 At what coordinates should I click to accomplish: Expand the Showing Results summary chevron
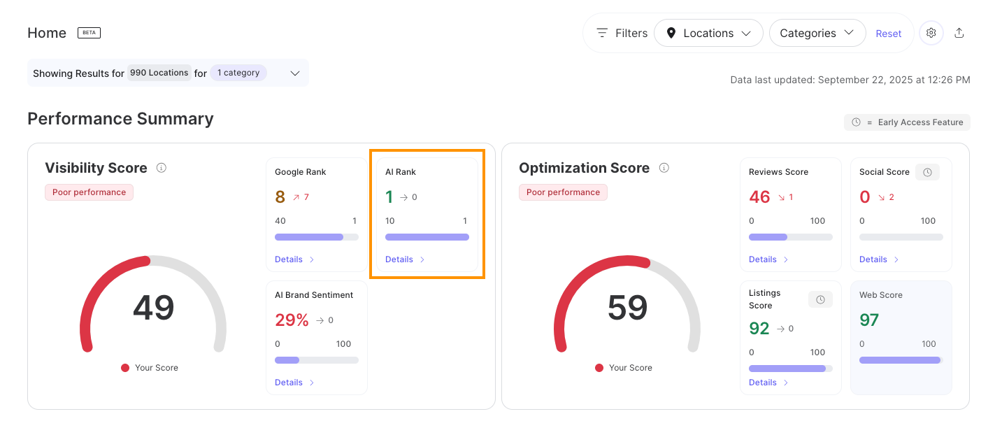point(295,73)
